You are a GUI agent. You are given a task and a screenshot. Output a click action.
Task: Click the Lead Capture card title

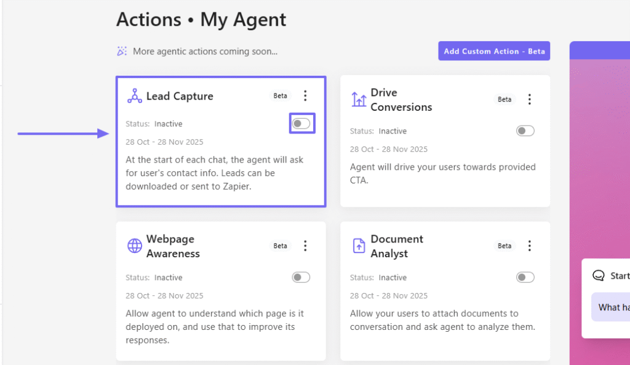(180, 96)
